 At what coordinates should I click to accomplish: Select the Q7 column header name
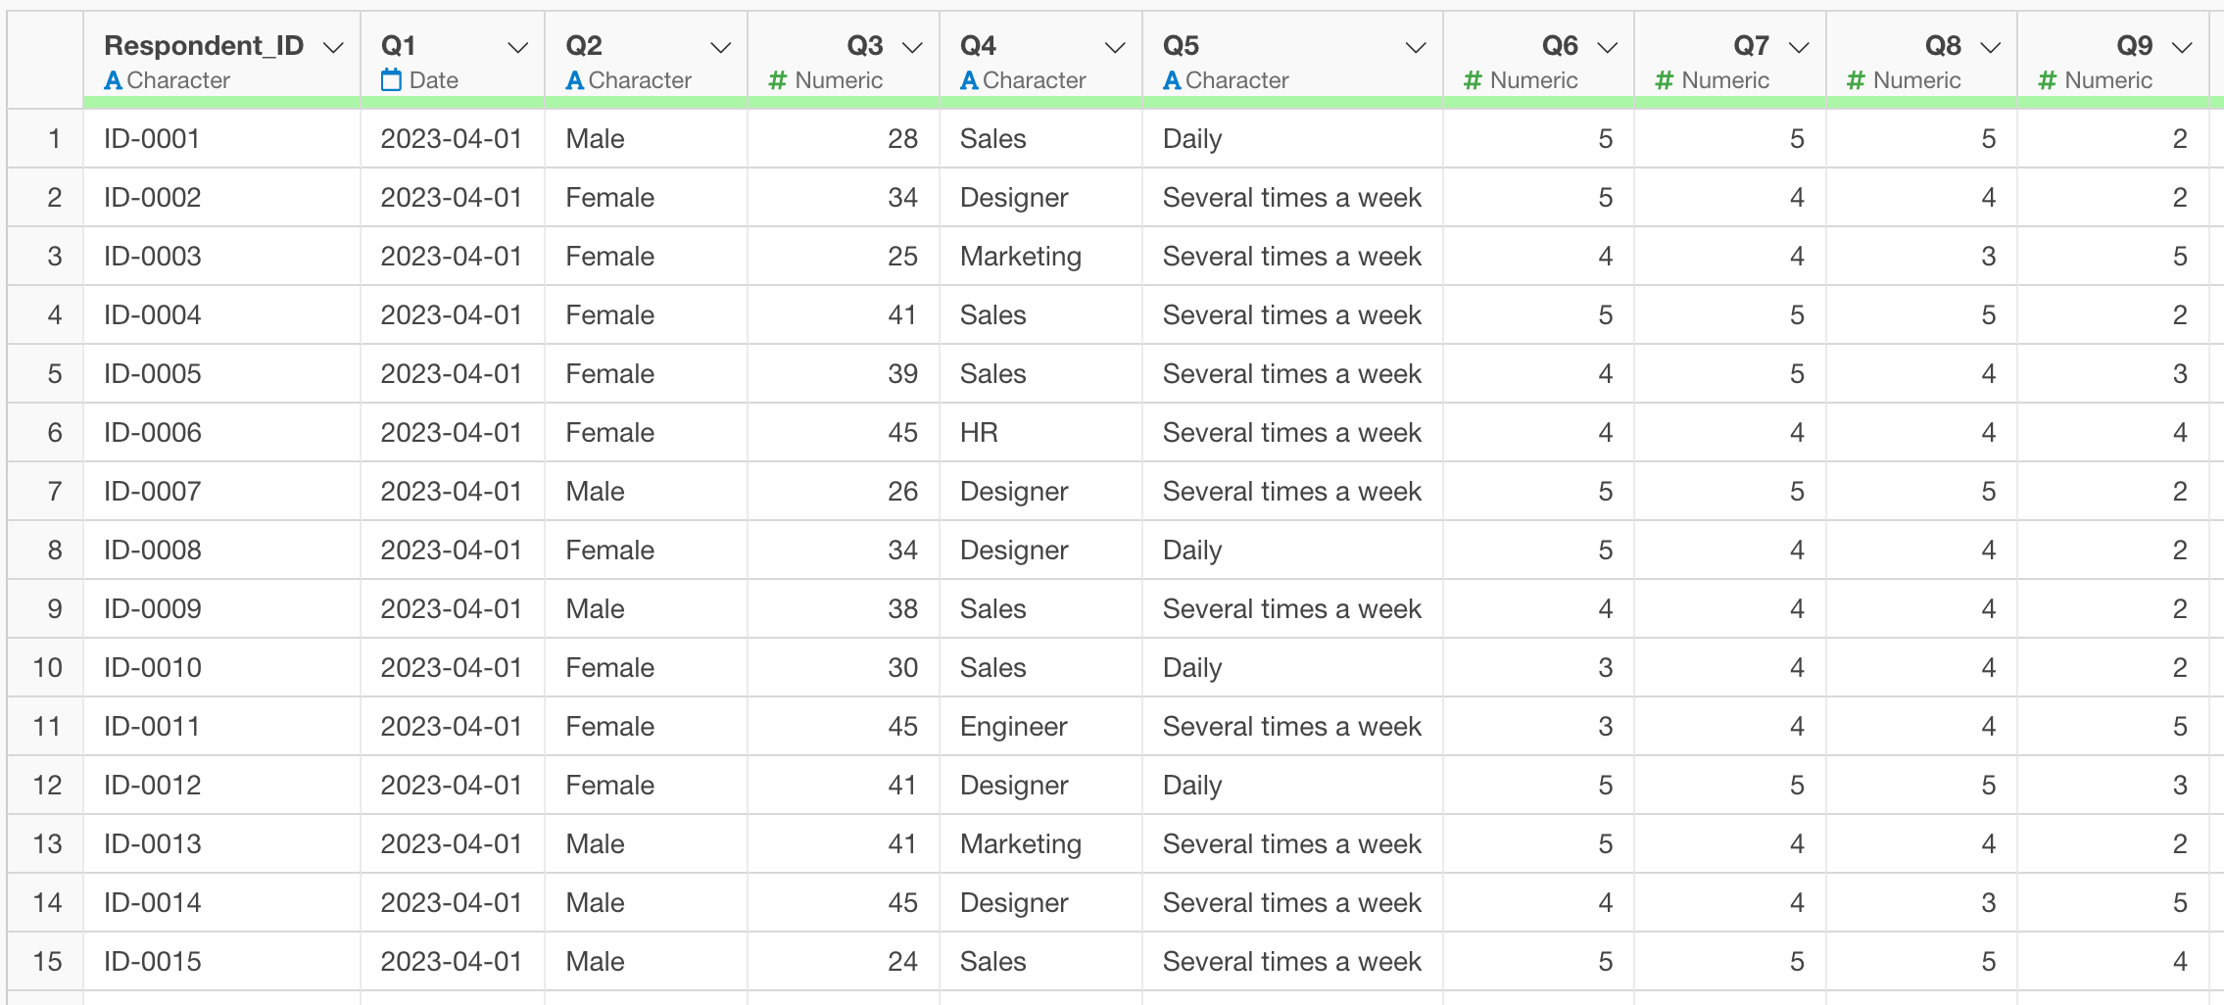click(x=1751, y=46)
